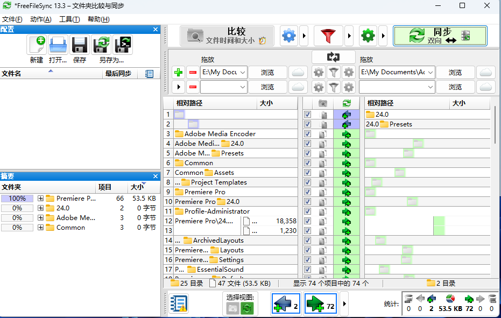Open comparison variant arrow next to blue gear
This screenshot has height=318, width=501.
pos(304,36)
